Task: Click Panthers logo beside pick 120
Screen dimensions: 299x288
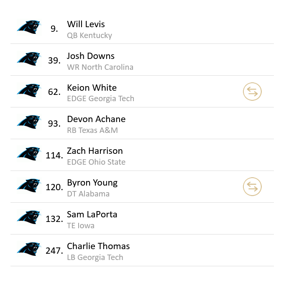Action: point(29,186)
